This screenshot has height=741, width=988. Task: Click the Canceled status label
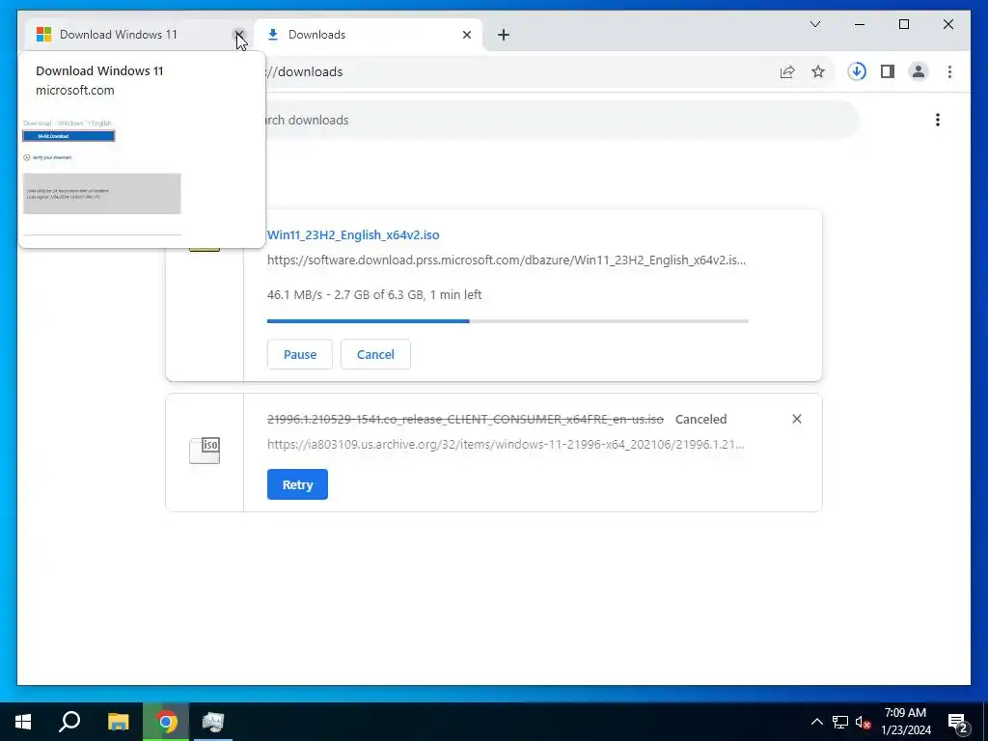coord(700,419)
